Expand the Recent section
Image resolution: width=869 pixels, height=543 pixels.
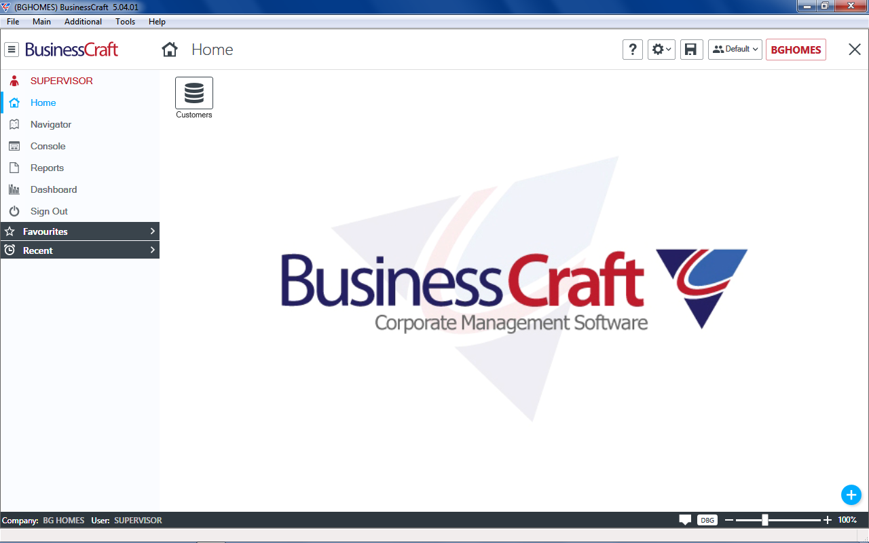click(80, 250)
